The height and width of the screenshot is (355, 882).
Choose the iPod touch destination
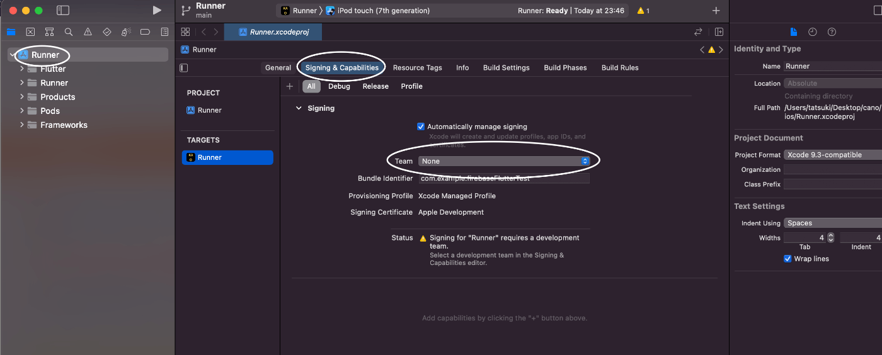point(378,11)
